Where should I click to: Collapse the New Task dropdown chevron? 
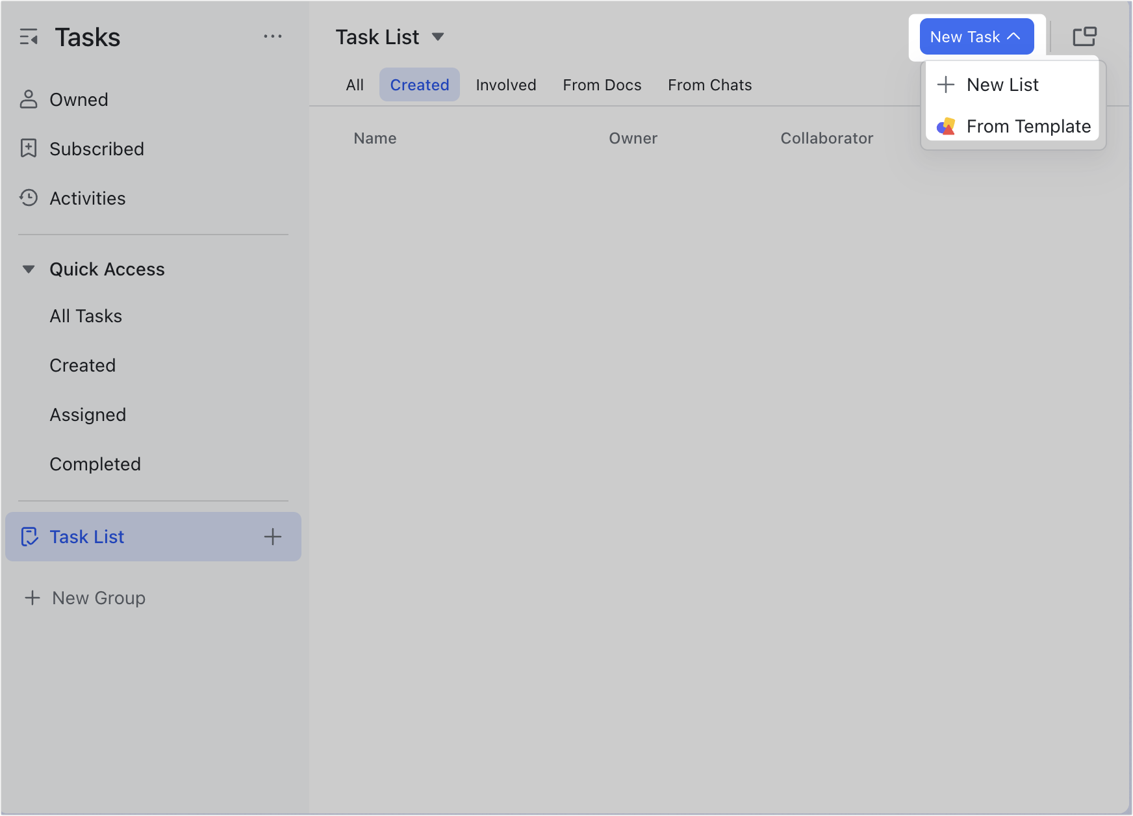coord(1015,36)
